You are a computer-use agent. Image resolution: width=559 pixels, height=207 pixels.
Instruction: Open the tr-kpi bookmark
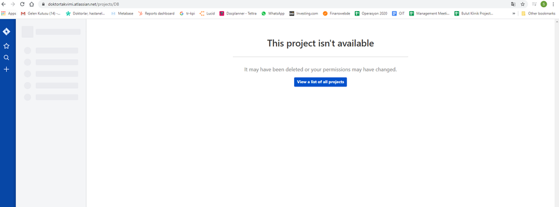pos(188,13)
